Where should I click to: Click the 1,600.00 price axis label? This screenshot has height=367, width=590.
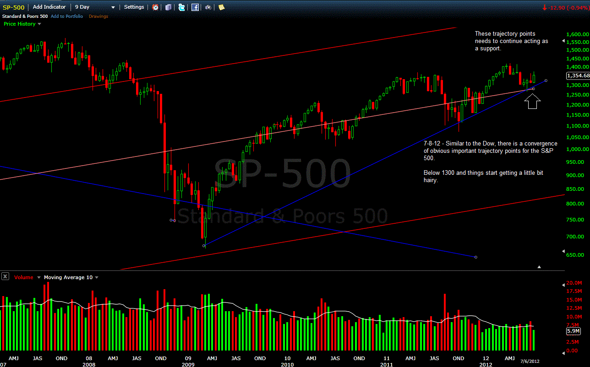(x=577, y=34)
